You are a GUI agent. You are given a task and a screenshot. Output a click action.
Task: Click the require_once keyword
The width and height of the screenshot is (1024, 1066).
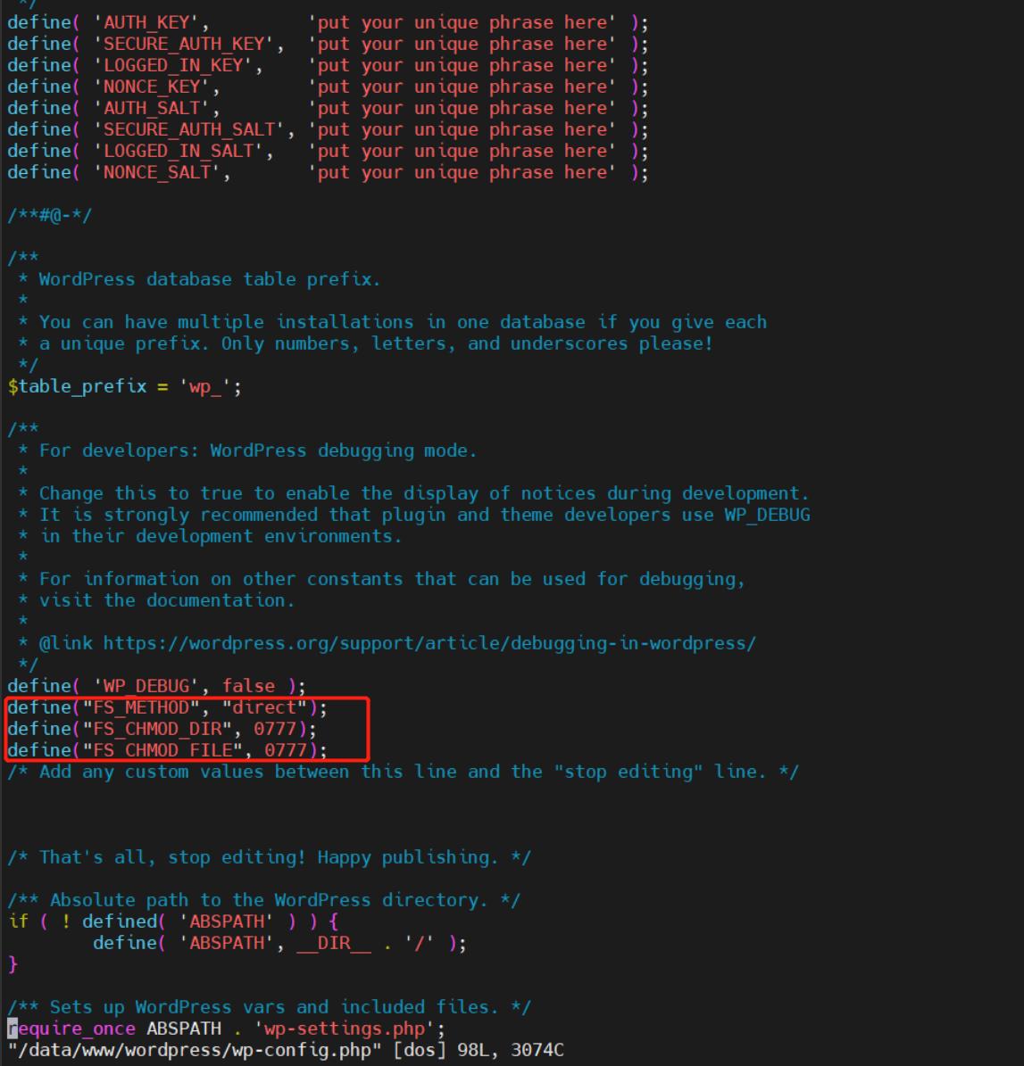[71, 1029]
